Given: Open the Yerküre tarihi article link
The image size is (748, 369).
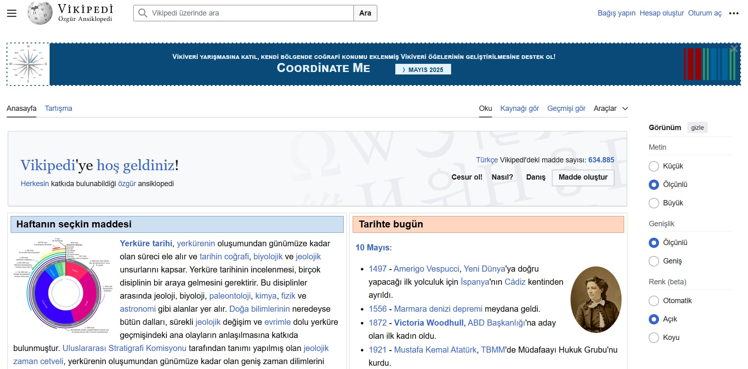Looking at the screenshot, I should point(146,243).
